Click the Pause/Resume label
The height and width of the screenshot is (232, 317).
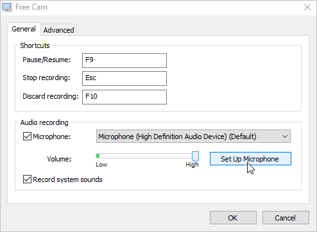(x=47, y=60)
